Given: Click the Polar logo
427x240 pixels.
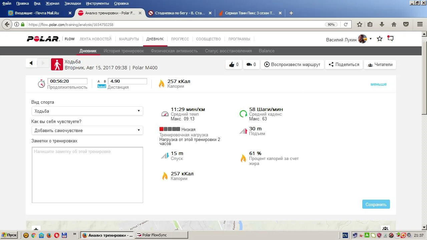Looking at the screenshot, I should point(43,39).
